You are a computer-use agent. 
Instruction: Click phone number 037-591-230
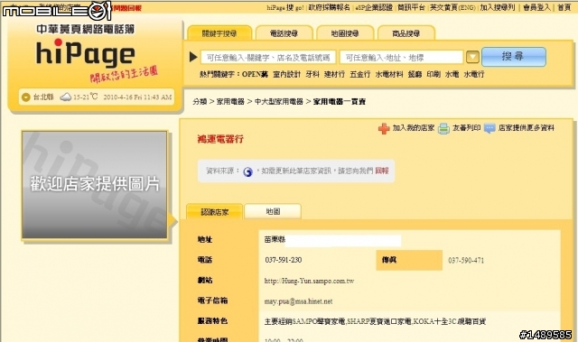(284, 260)
